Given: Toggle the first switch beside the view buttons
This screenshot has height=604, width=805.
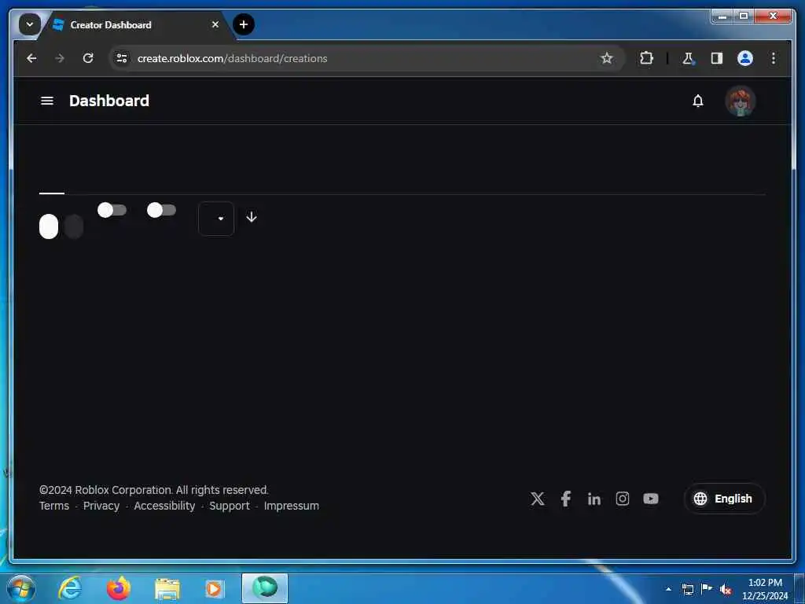Looking at the screenshot, I should pyautogui.click(x=112, y=210).
